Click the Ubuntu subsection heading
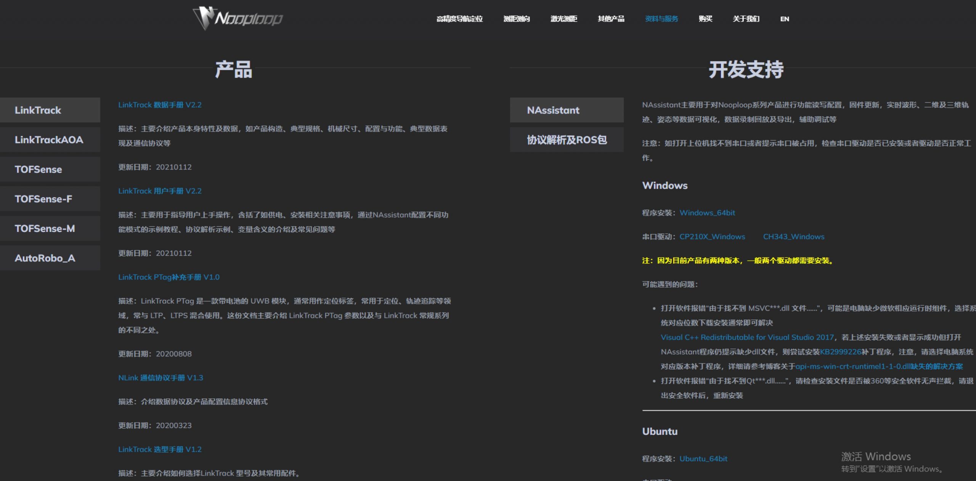The image size is (976, 481). tap(660, 431)
